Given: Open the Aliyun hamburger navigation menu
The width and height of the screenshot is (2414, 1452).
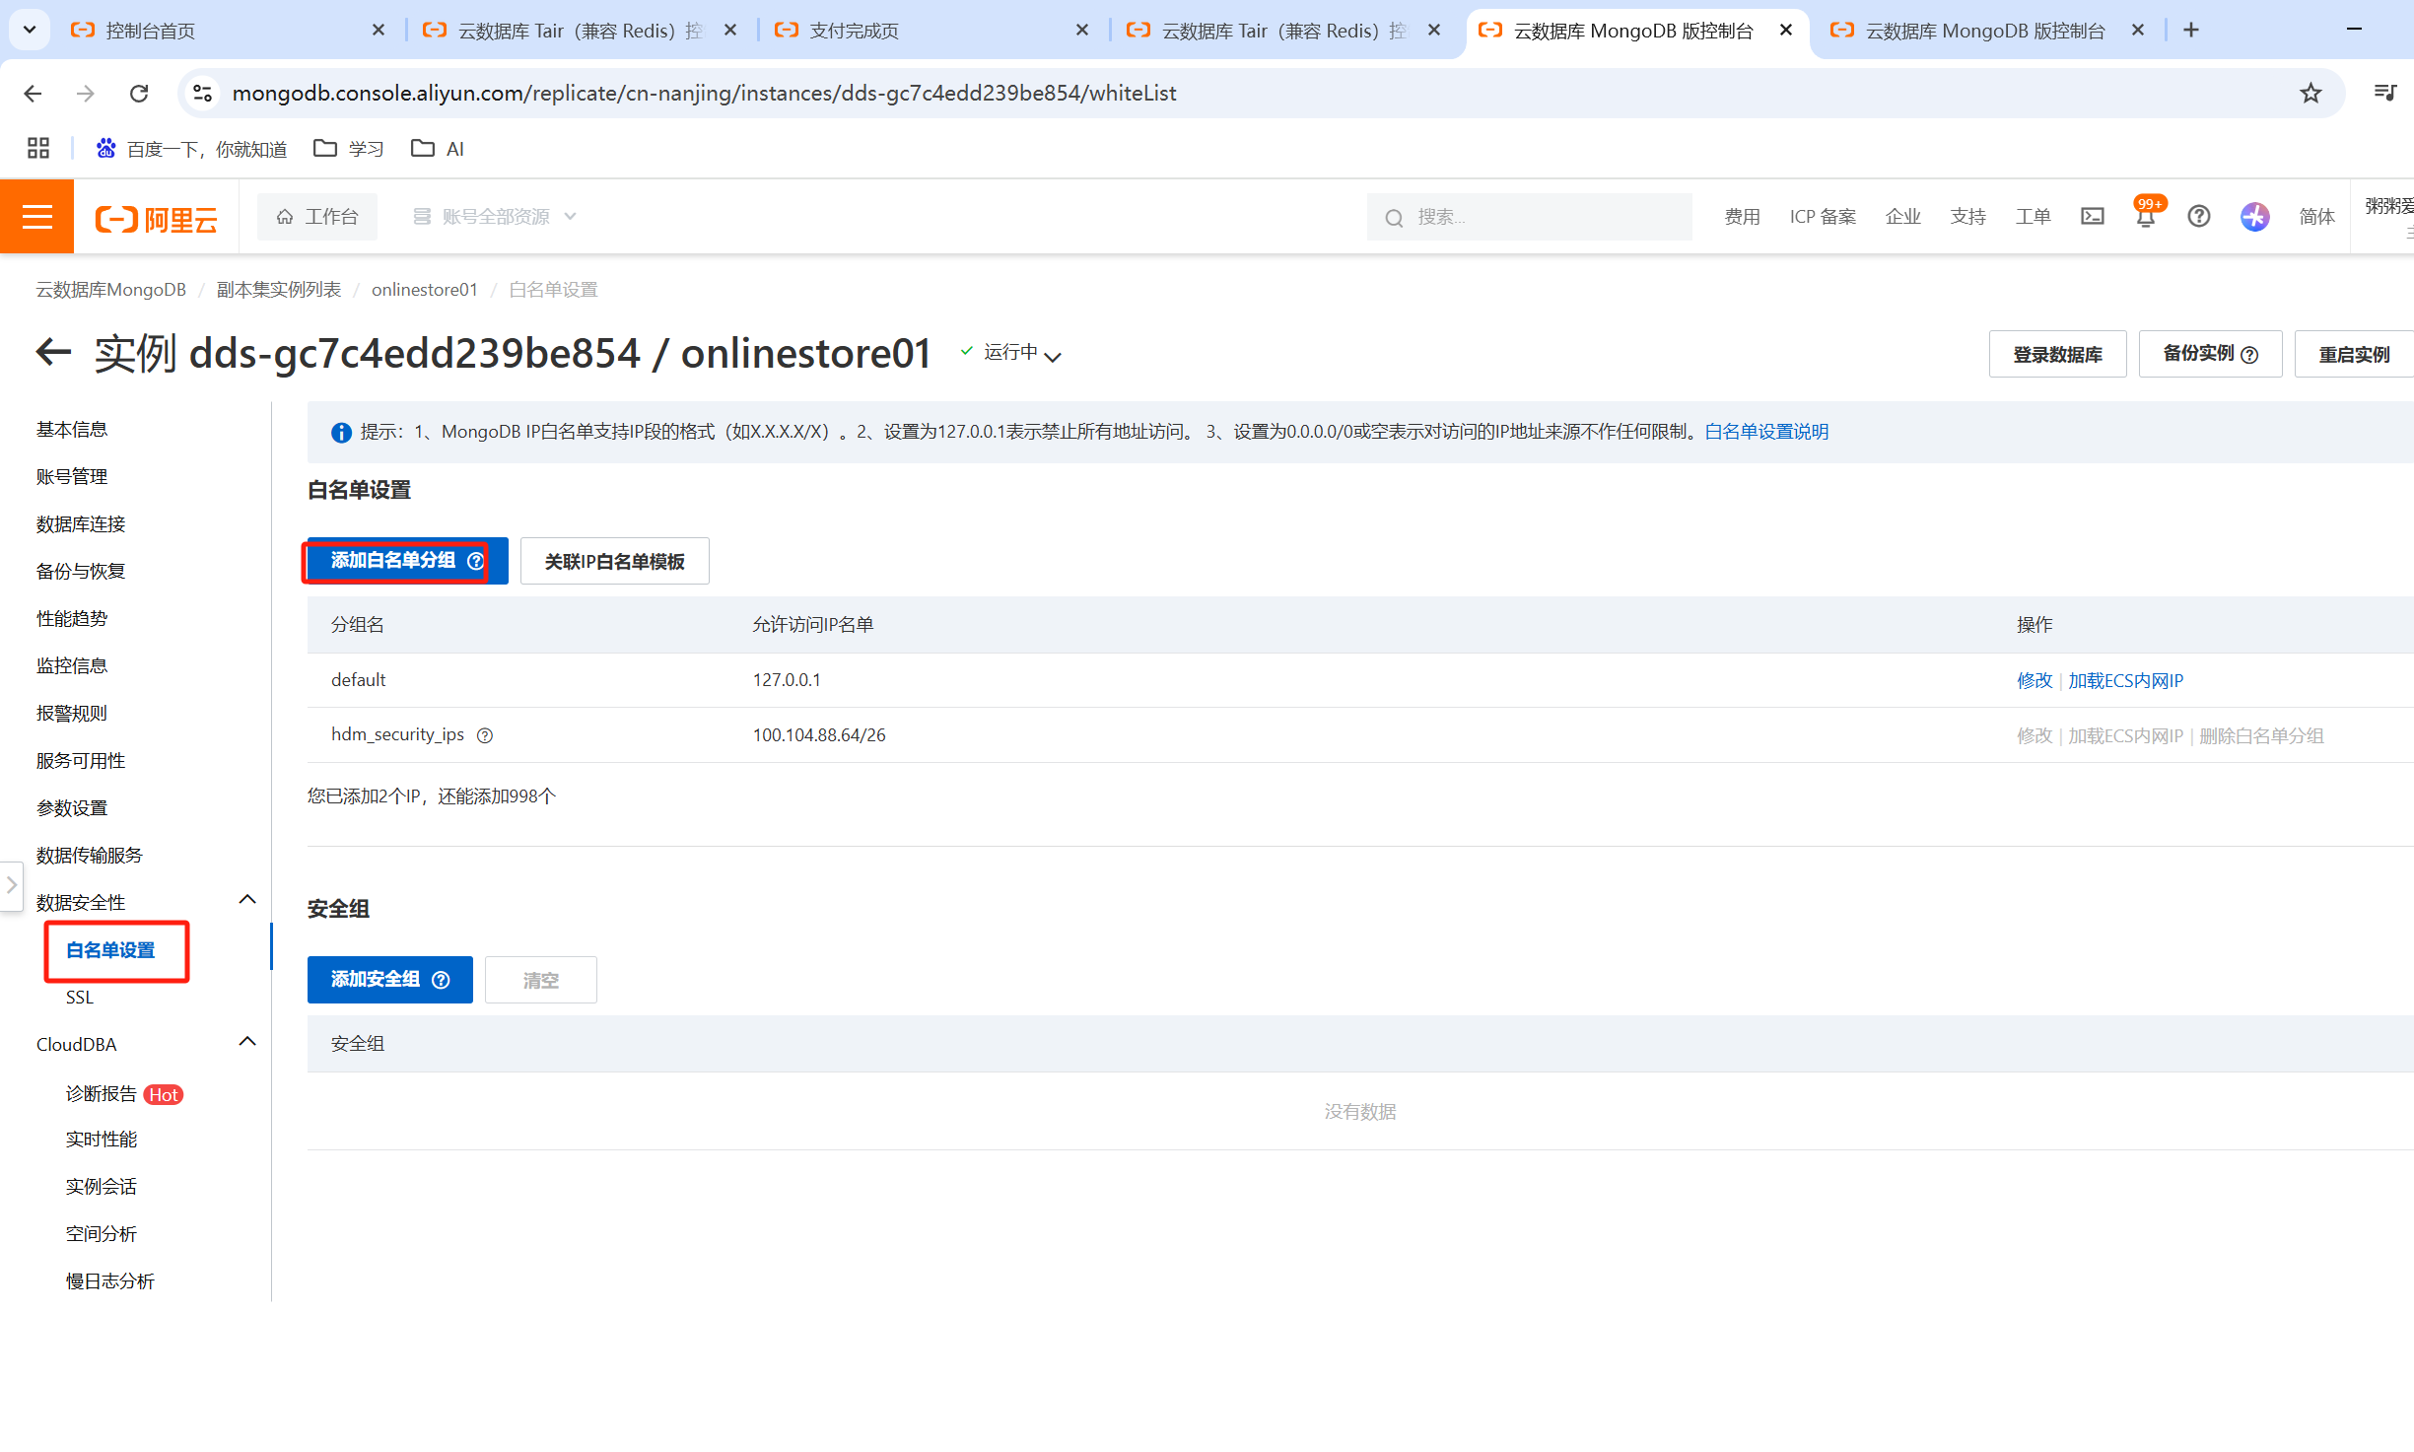Looking at the screenshot, I should pos(36,216).
